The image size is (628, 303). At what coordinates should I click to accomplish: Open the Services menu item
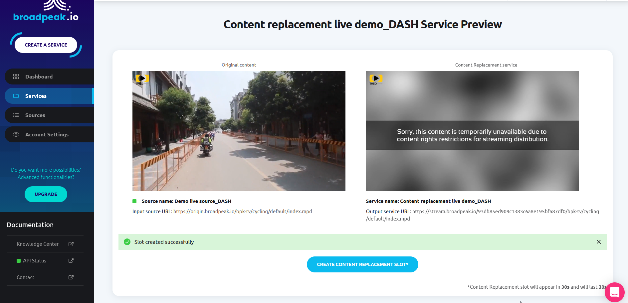click(x=49, y=96)
